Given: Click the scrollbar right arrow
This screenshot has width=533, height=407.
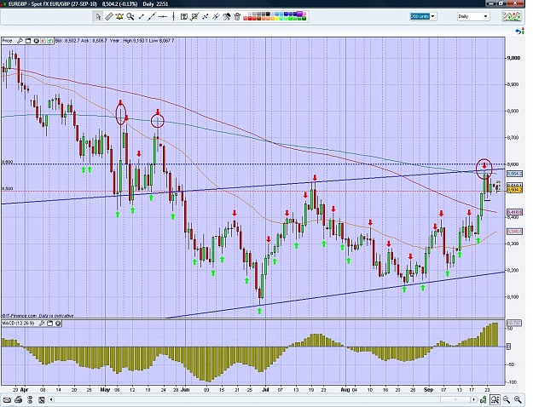Looking at the screenshot, I should [473, 399].
